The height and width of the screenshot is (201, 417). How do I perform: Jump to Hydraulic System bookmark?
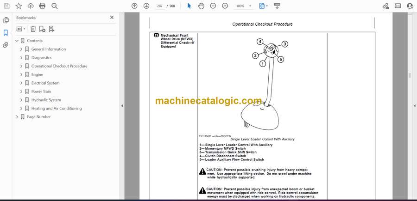click(x=46, y=100)
